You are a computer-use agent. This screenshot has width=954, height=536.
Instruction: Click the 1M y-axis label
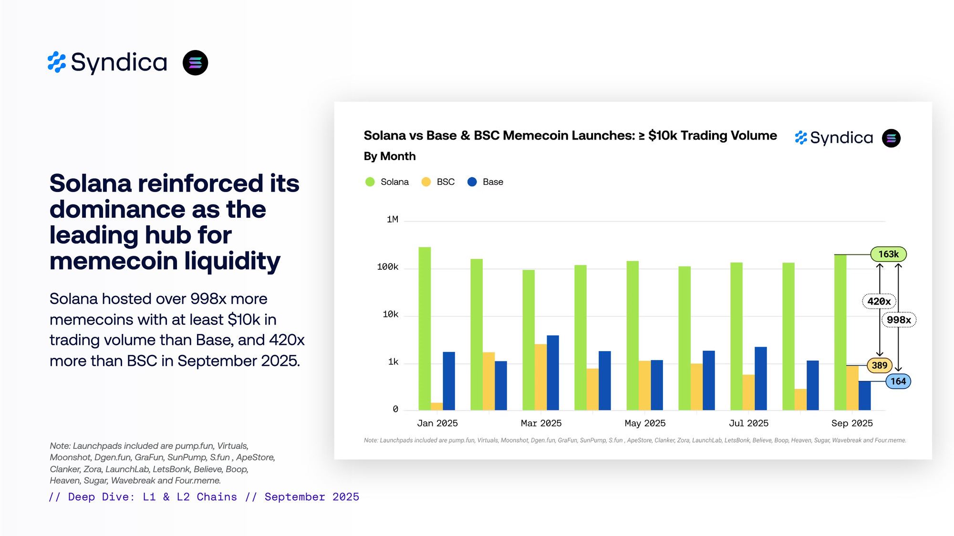coord(392,219)
